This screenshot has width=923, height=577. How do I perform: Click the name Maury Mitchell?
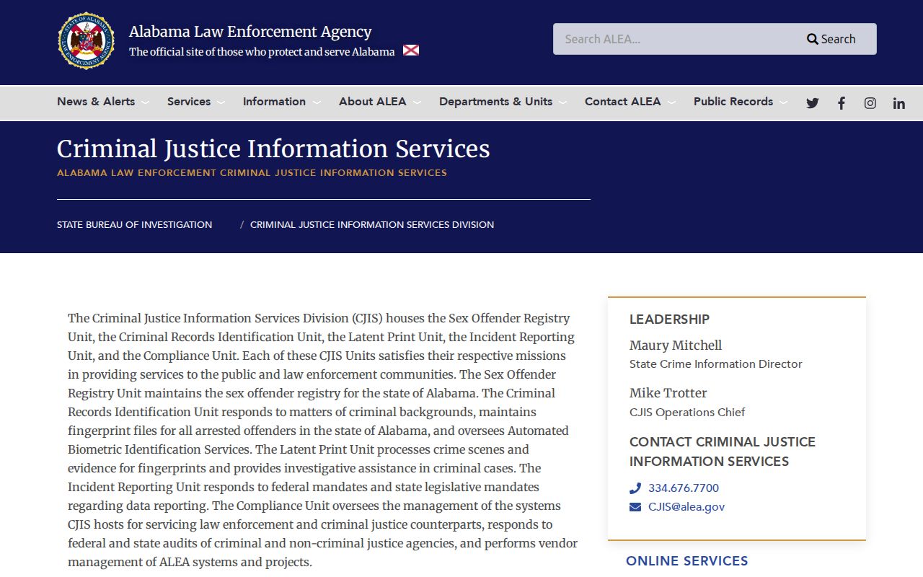point(676,345)
